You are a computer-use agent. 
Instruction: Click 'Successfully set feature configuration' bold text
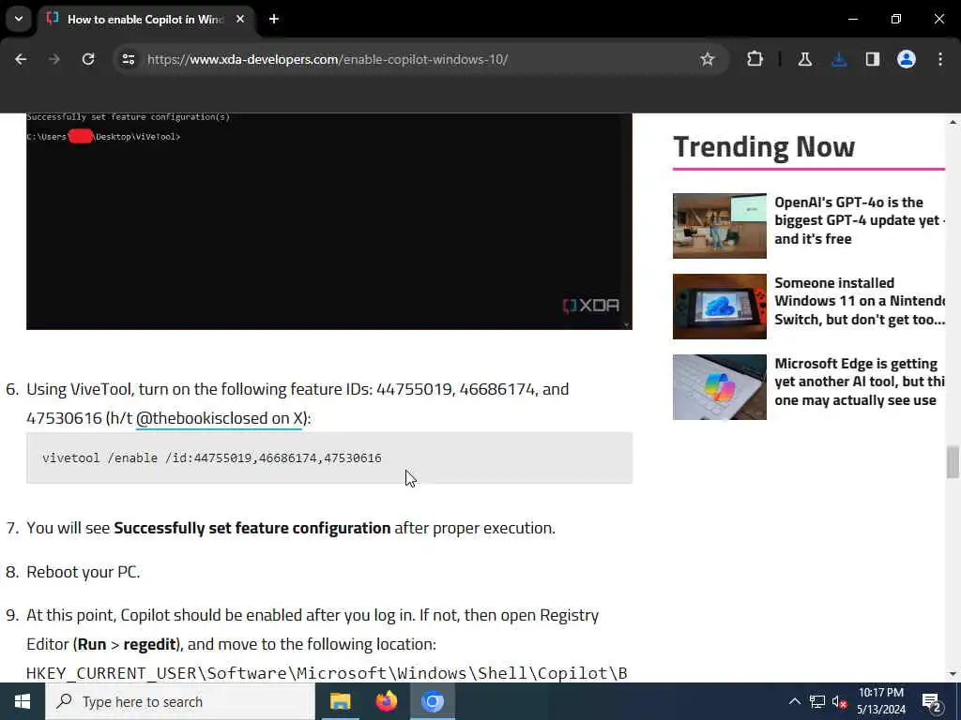pos(252,528)
